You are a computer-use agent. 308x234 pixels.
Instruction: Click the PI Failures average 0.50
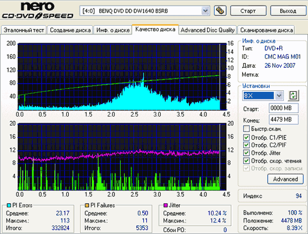143,213
